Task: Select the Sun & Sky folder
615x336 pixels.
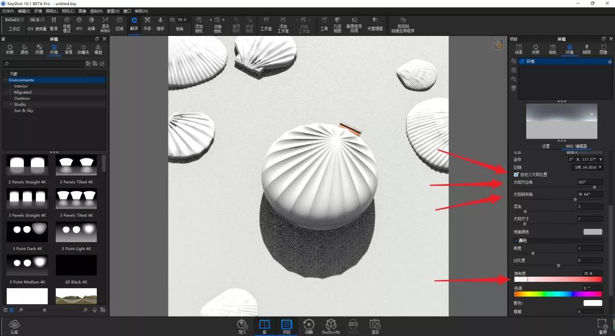Action: point(23,110)
